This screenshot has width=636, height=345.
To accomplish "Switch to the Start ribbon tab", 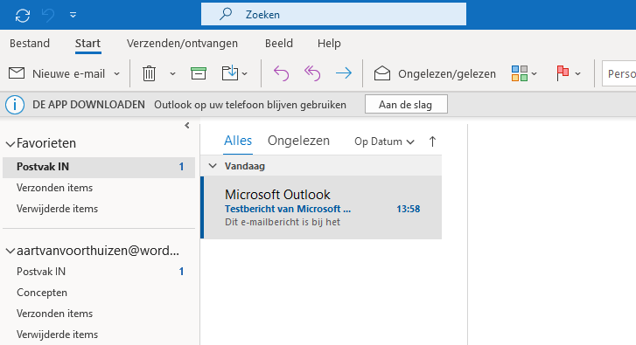I will (87, 44).
